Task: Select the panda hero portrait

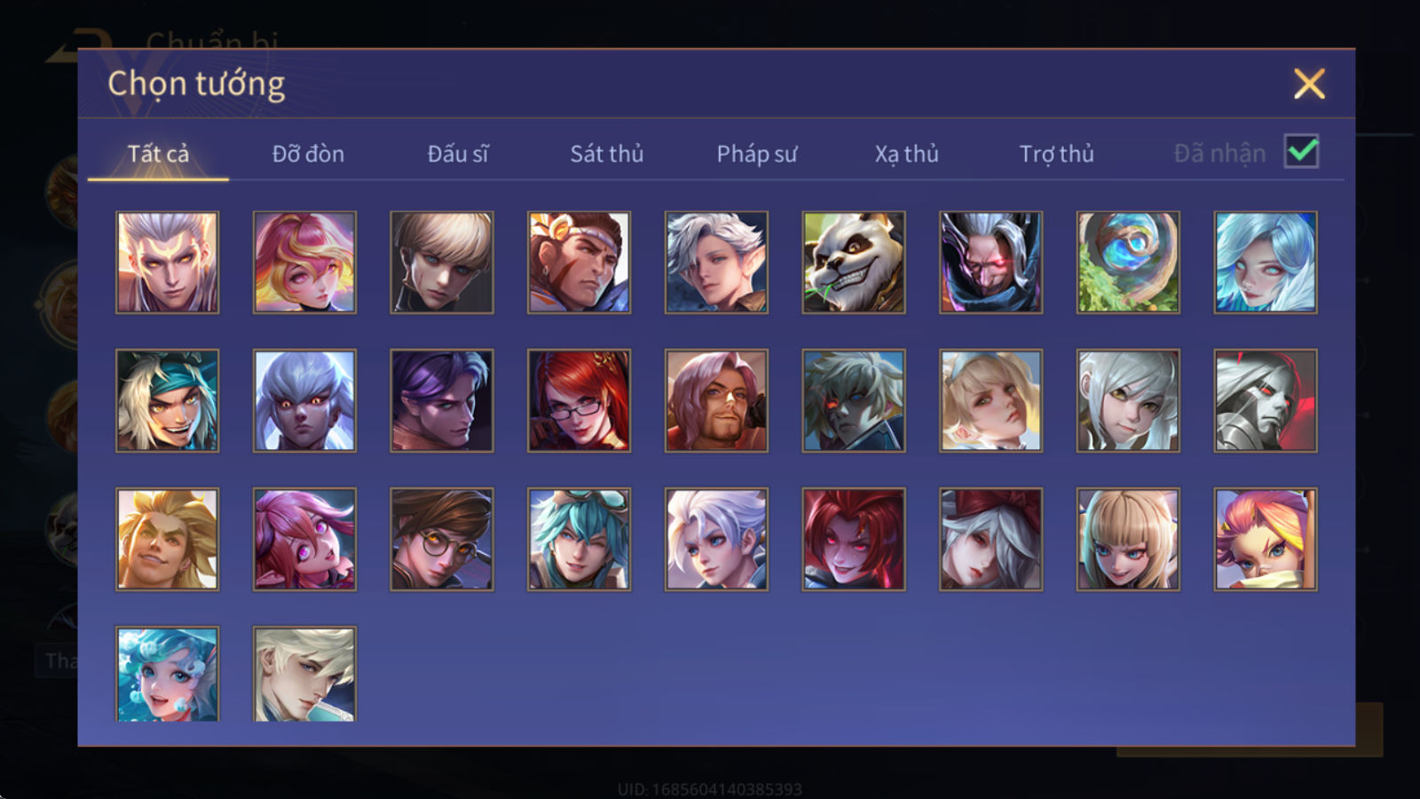Action: pos(854,262)
